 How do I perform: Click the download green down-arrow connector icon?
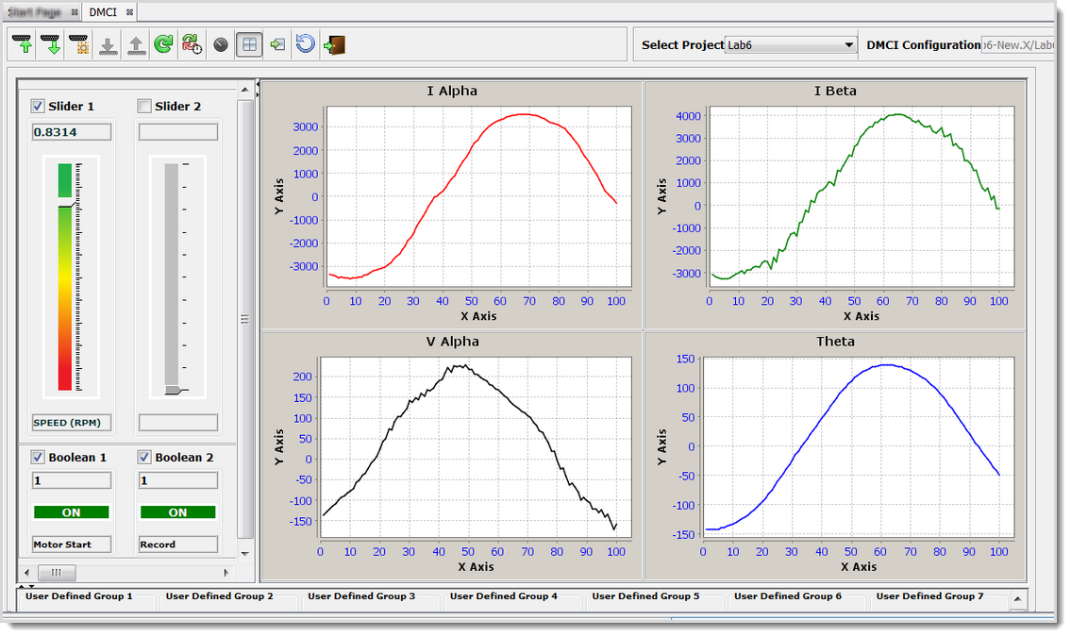(51, 44)
